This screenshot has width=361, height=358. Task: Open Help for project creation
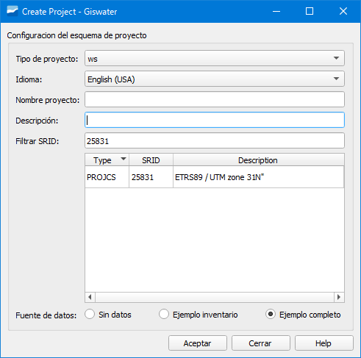point(324,343)
